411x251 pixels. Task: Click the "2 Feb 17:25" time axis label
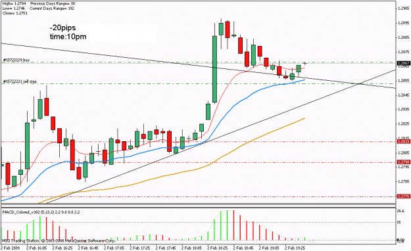pyautogui.click(x=140, y=248)
